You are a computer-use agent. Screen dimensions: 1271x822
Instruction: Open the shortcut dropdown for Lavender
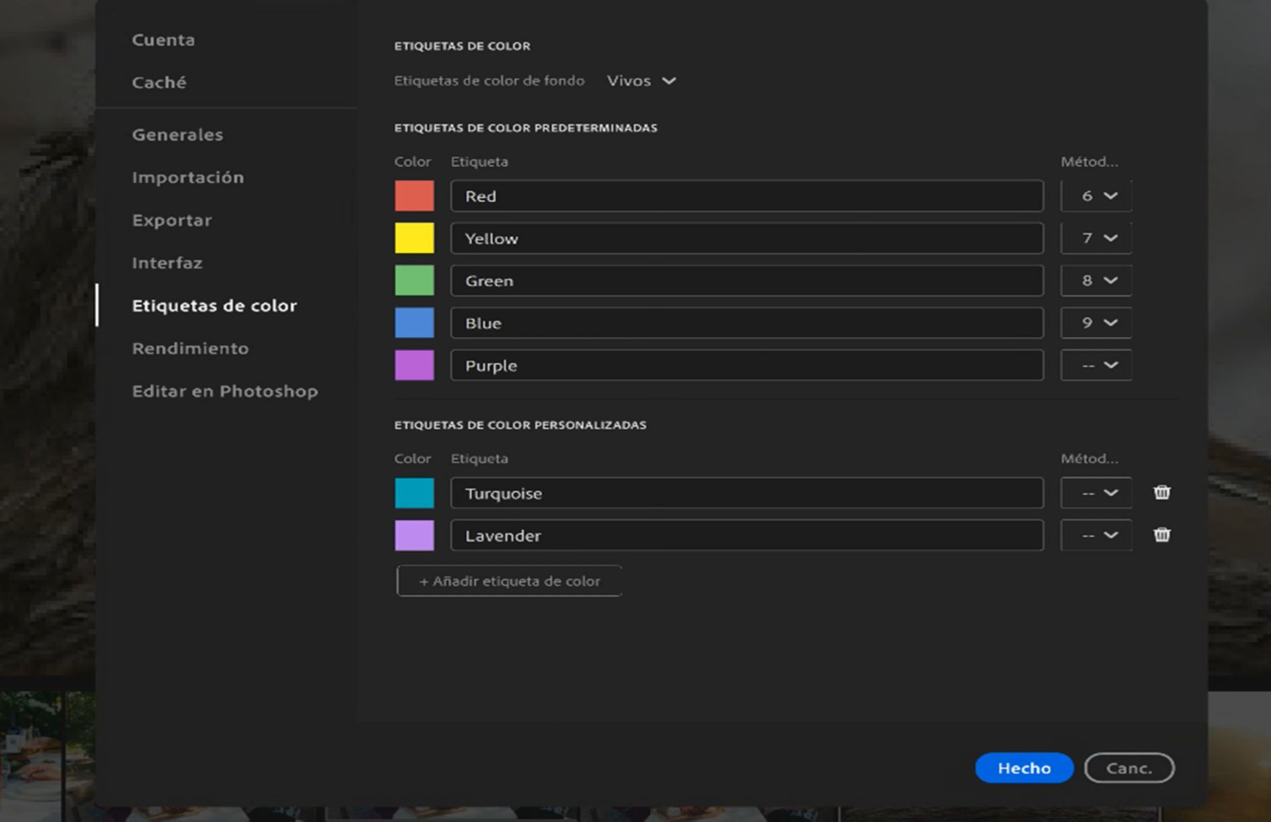(x=1096, y=536)
